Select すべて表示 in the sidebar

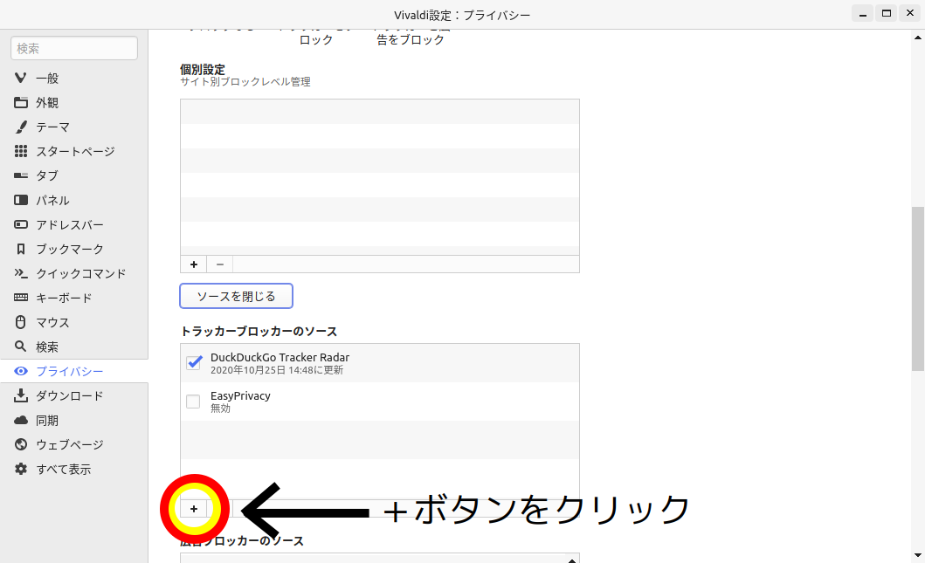click(63, 469)
